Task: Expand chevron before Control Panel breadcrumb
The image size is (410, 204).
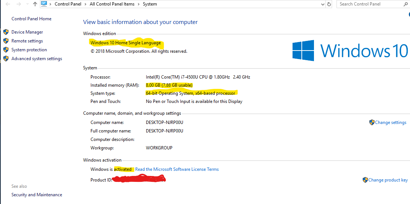Action: pos(50,4)
